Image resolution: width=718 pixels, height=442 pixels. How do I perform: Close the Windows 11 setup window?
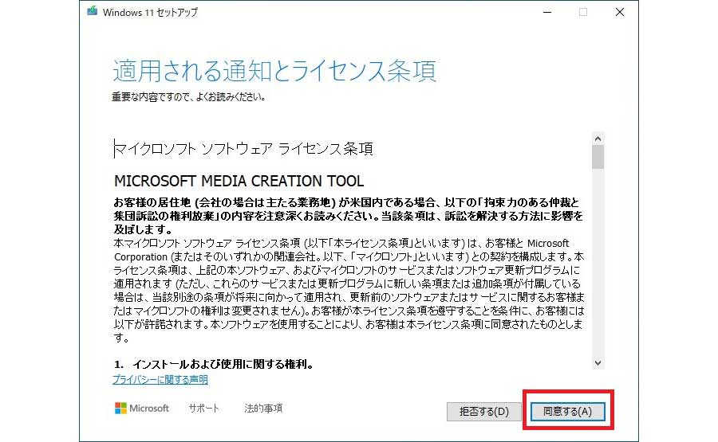pyautogui.click(x=619, y=12)
